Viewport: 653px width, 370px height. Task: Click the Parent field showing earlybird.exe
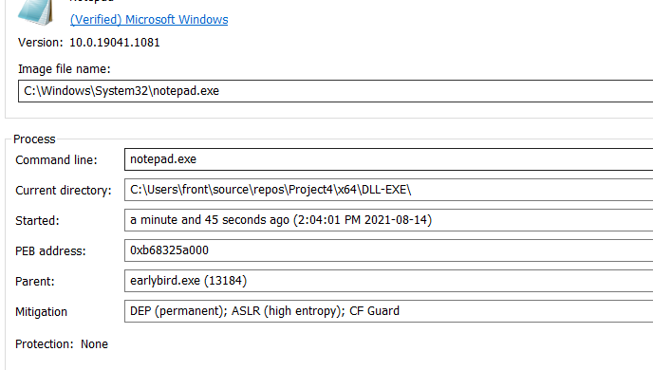388,281
